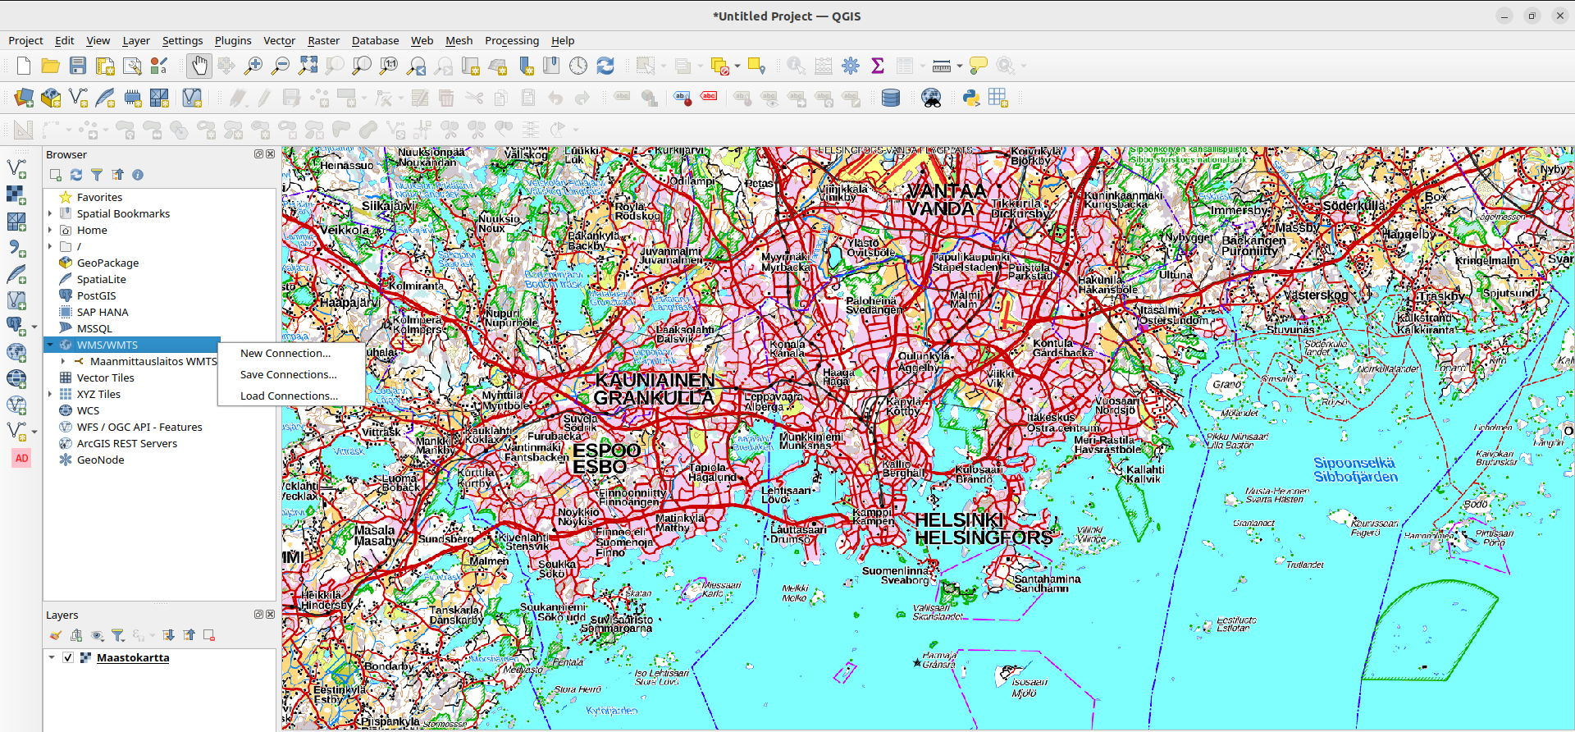Click the Browser Collapse All icon
The image size is (1575, 732).
pyautogui.click(x=117, y=175)
